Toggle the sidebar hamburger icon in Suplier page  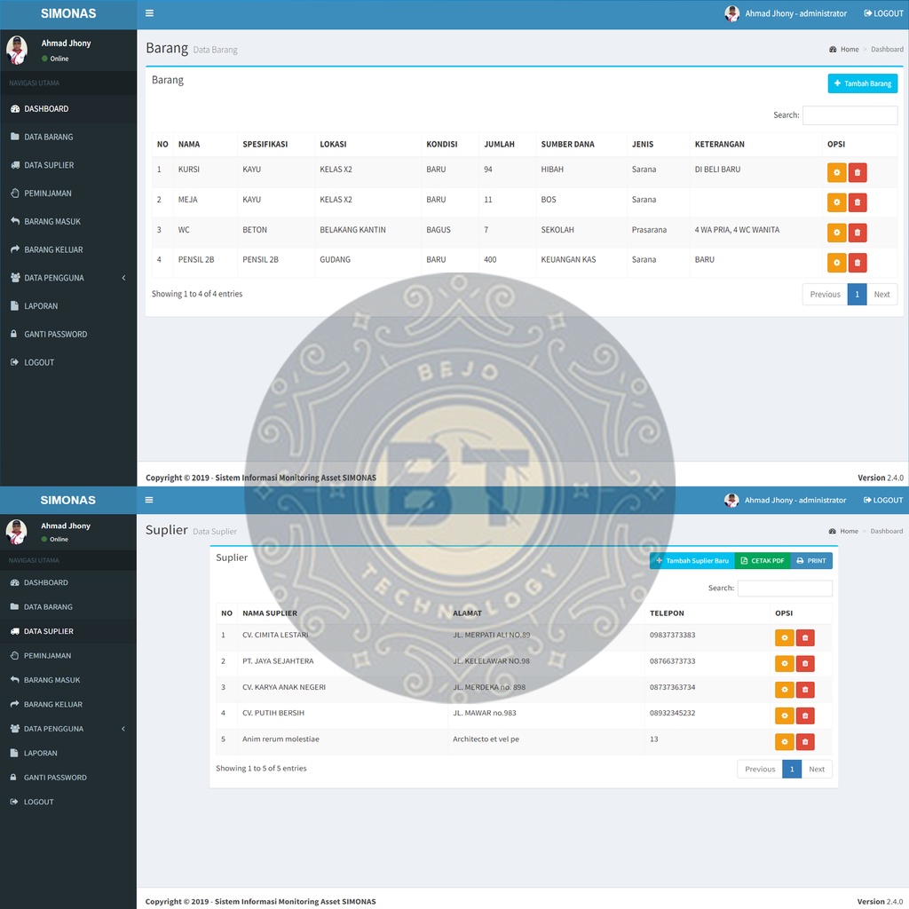click(149, 500)
